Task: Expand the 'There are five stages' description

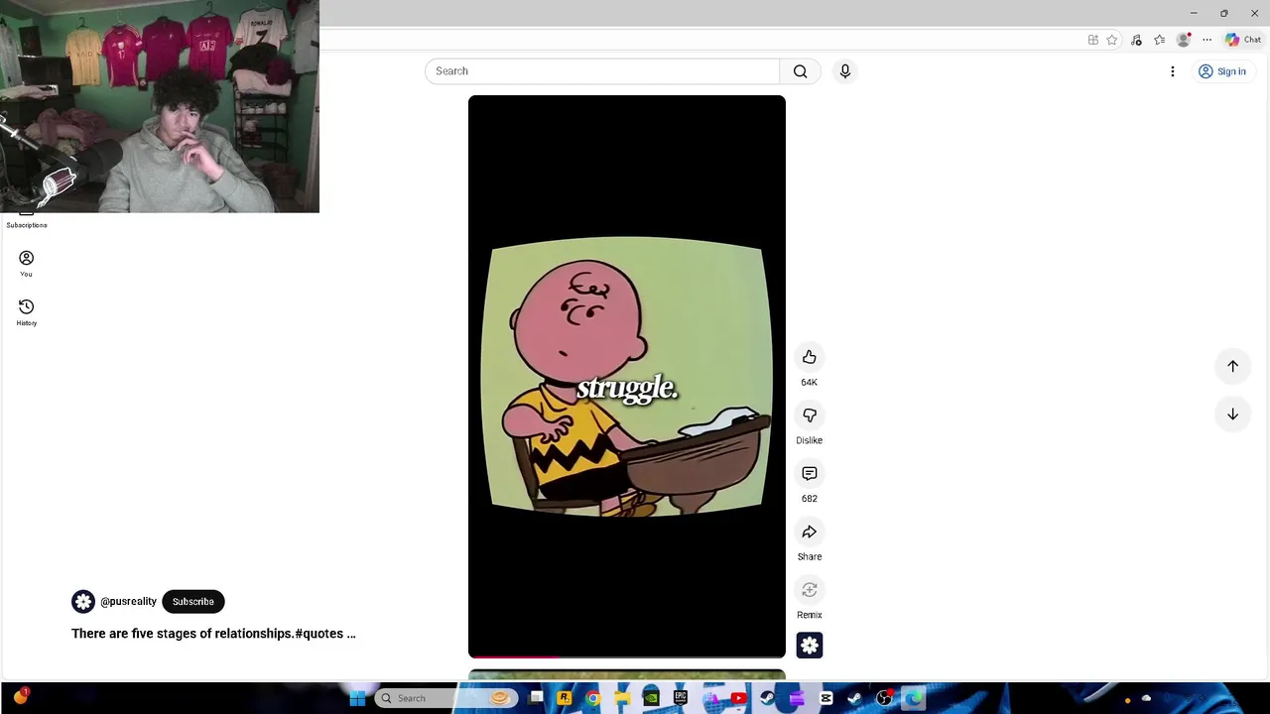Action: point(213,634)
